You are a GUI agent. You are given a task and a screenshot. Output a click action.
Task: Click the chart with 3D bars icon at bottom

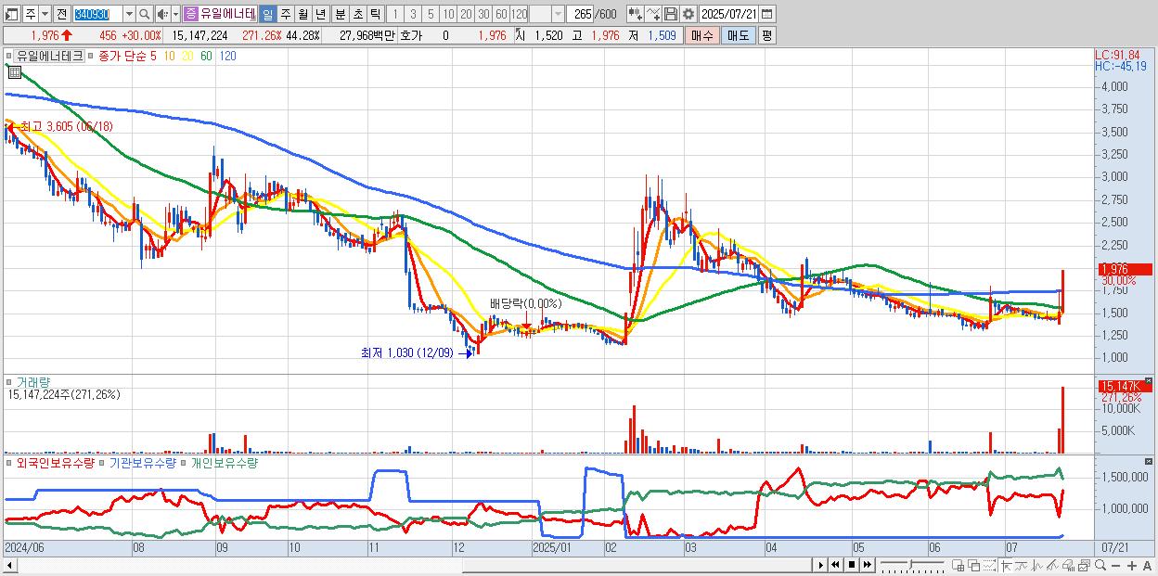pos(1068,566)
